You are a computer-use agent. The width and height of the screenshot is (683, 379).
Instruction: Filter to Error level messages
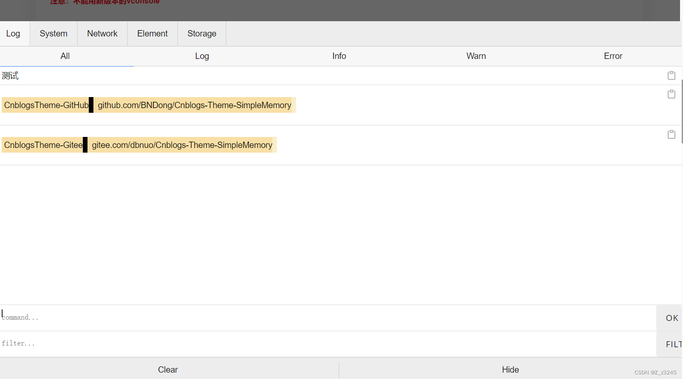pyautogui.click(x=613, y=56)
